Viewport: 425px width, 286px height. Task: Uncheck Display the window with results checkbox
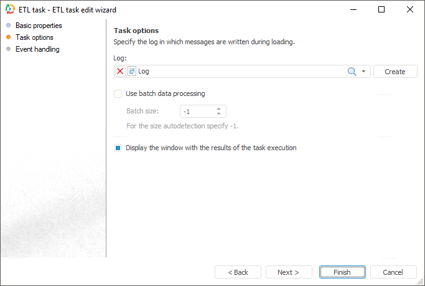tap(118, 148)
